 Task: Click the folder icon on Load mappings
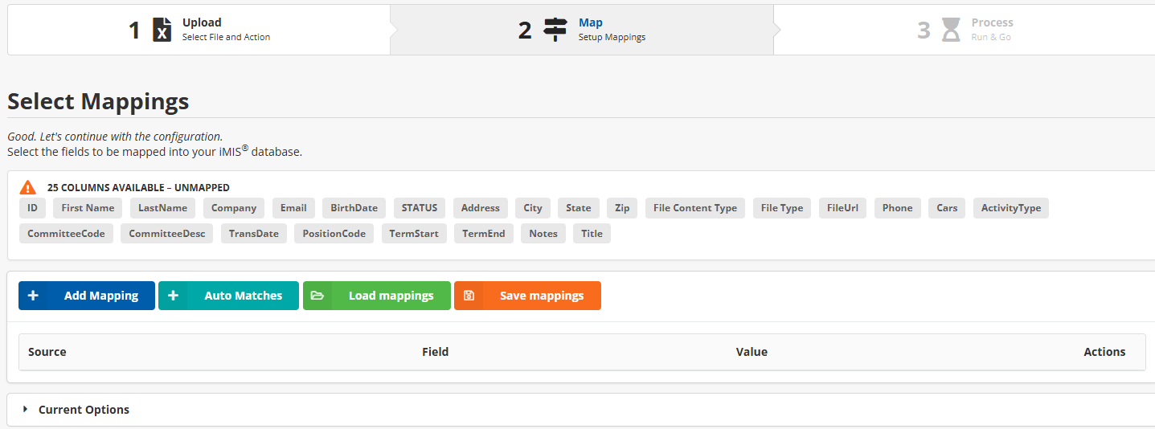pyautogui.click(x=317, y=296)
